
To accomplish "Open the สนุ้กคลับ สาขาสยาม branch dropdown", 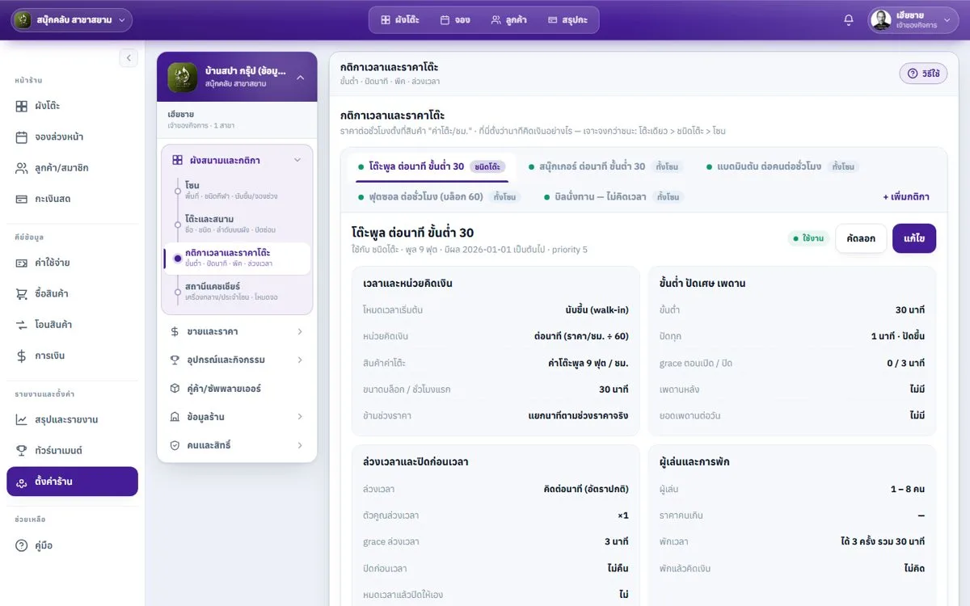I will pyautogui.click(x=72, y=20).
